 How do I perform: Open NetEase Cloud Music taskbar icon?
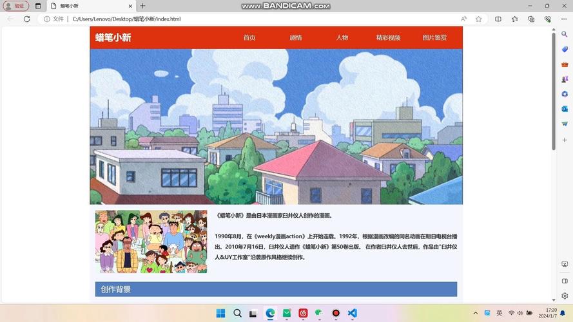pyautogui.click(x=303, y=313)
